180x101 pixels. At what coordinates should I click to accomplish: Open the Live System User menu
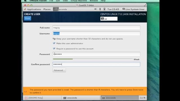tap(133, 9)
